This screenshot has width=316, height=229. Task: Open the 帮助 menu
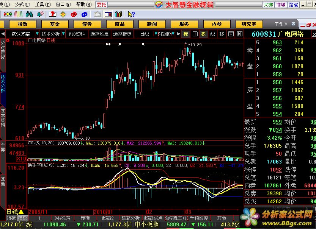(x=84, y=5)
